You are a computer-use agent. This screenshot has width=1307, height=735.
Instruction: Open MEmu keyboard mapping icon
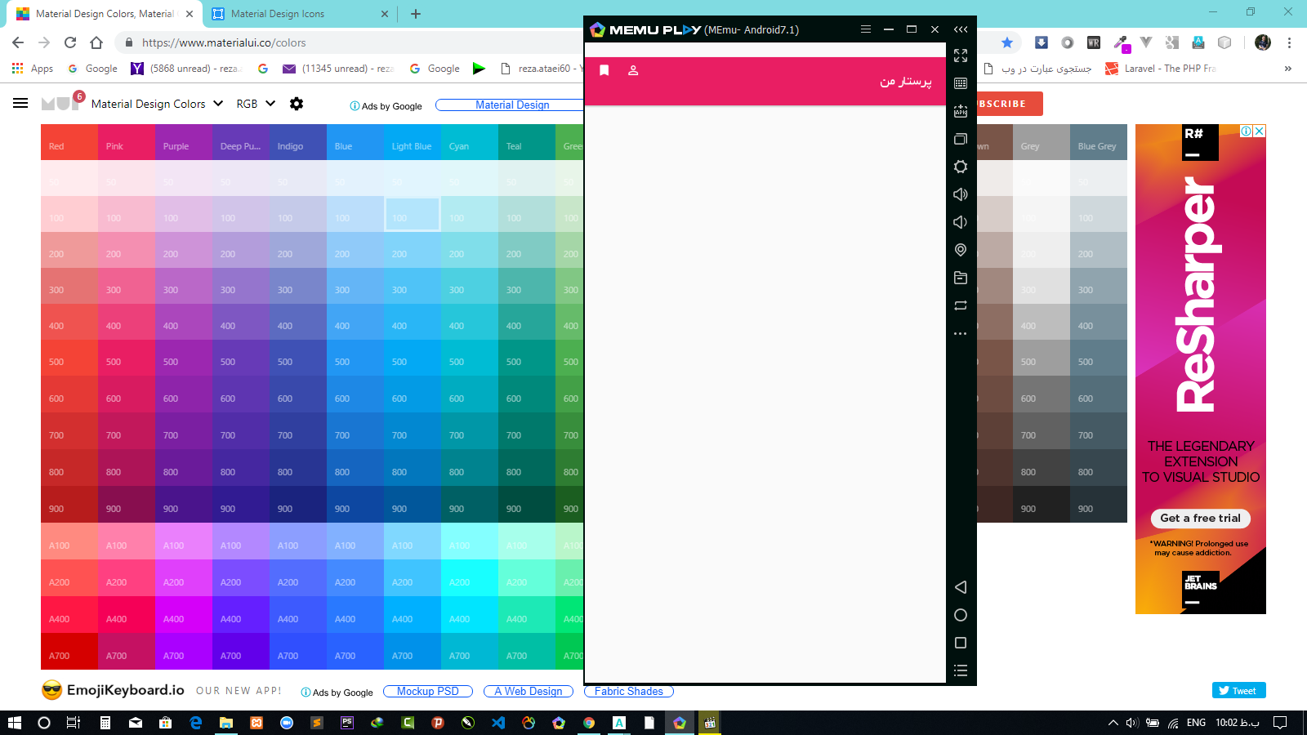pos(961,83)
